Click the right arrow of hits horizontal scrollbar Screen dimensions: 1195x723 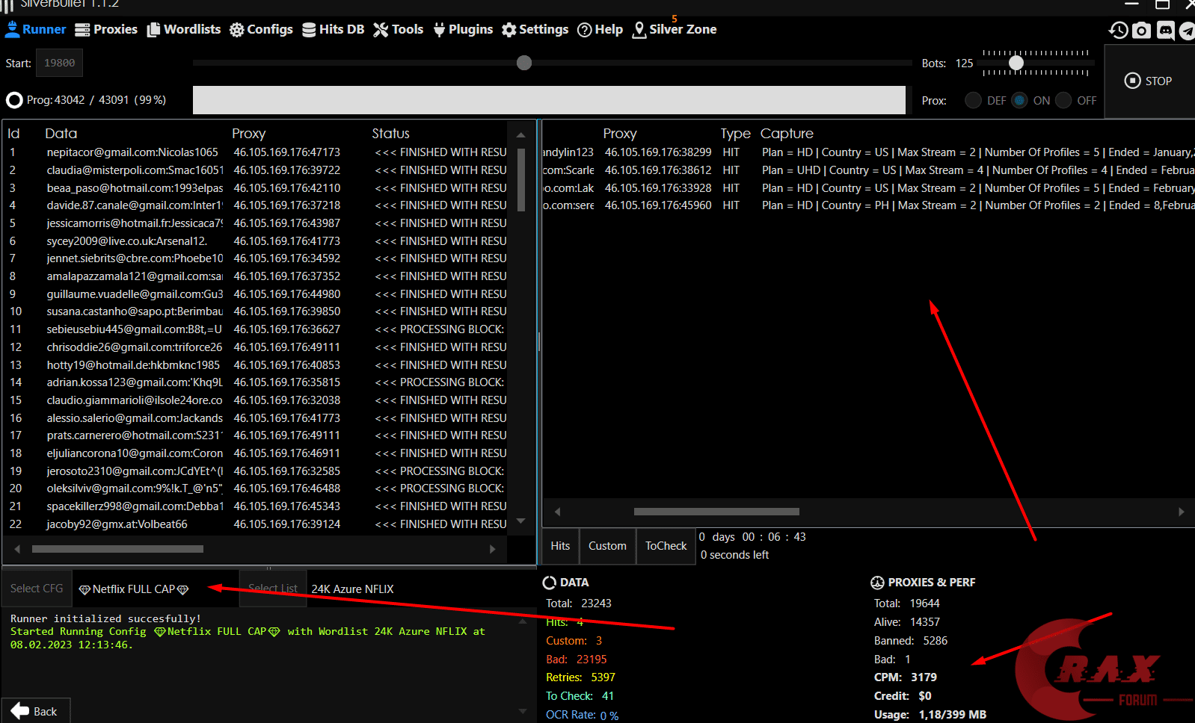point(1181,512)
